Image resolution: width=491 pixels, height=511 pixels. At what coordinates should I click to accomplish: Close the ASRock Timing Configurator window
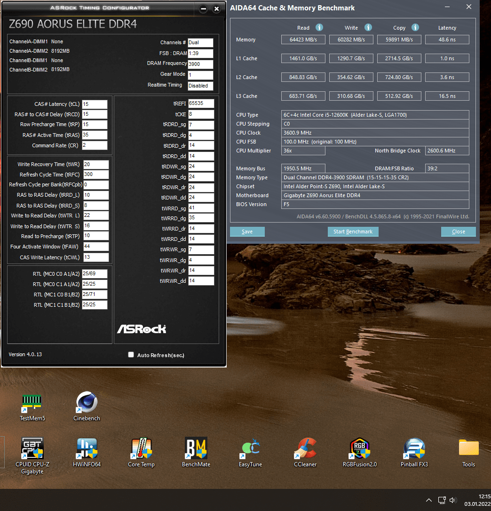tap(216, 9)
